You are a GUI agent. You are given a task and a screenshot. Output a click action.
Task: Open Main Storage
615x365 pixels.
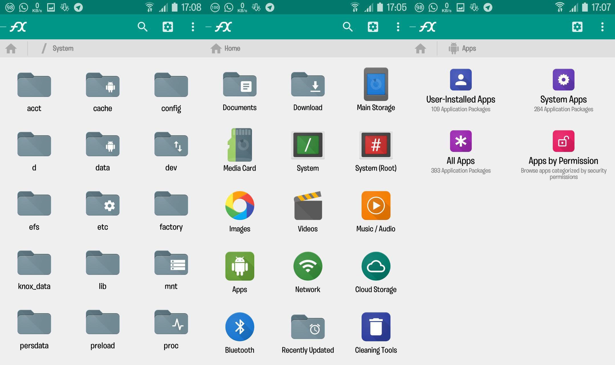376,84
